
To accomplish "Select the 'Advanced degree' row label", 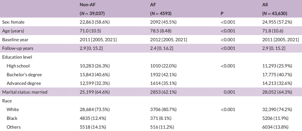I will 24,83.
